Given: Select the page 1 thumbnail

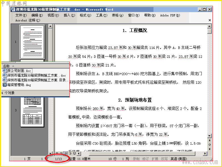Looking at the screenshot, I should 32,41.
